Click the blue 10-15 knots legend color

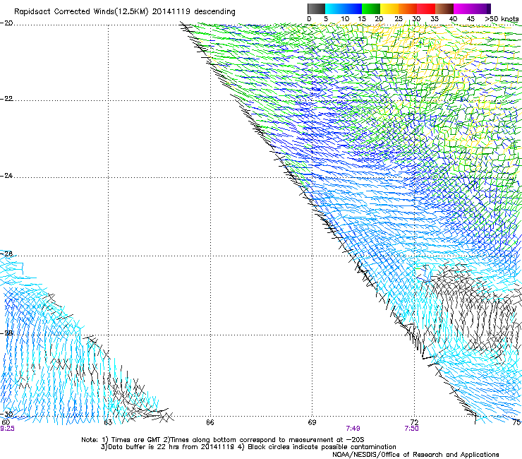point(353,8)
